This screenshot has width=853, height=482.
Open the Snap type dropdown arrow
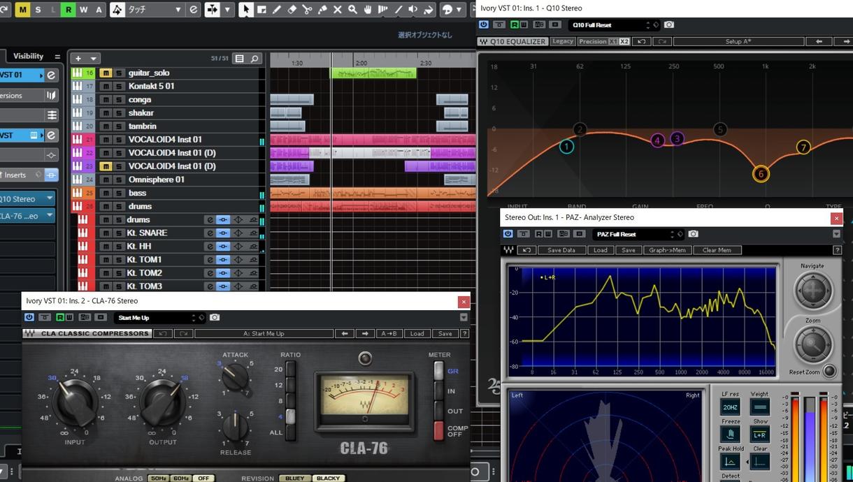pyautogui.click(x=227, y=10)
